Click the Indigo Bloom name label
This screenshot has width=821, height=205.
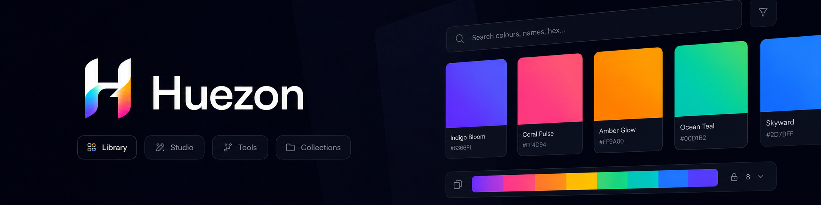coord(468,137)
